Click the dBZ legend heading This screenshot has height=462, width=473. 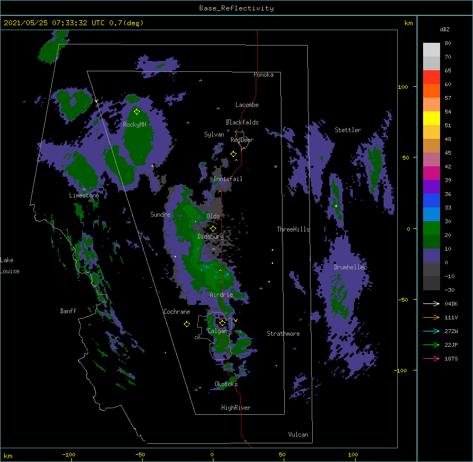pyautogui.click(x=444, y=30)
